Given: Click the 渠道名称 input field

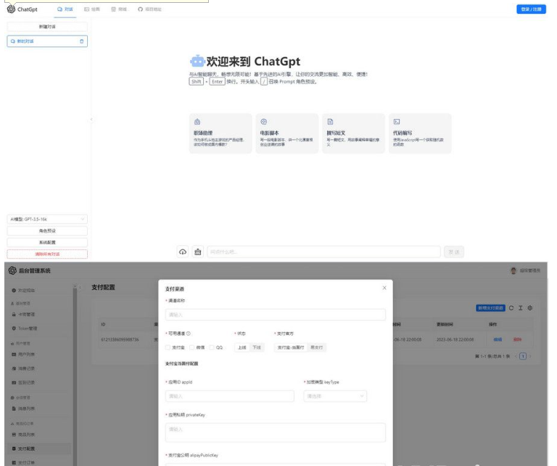Looking at the screenshot, I should click(276, 315).
